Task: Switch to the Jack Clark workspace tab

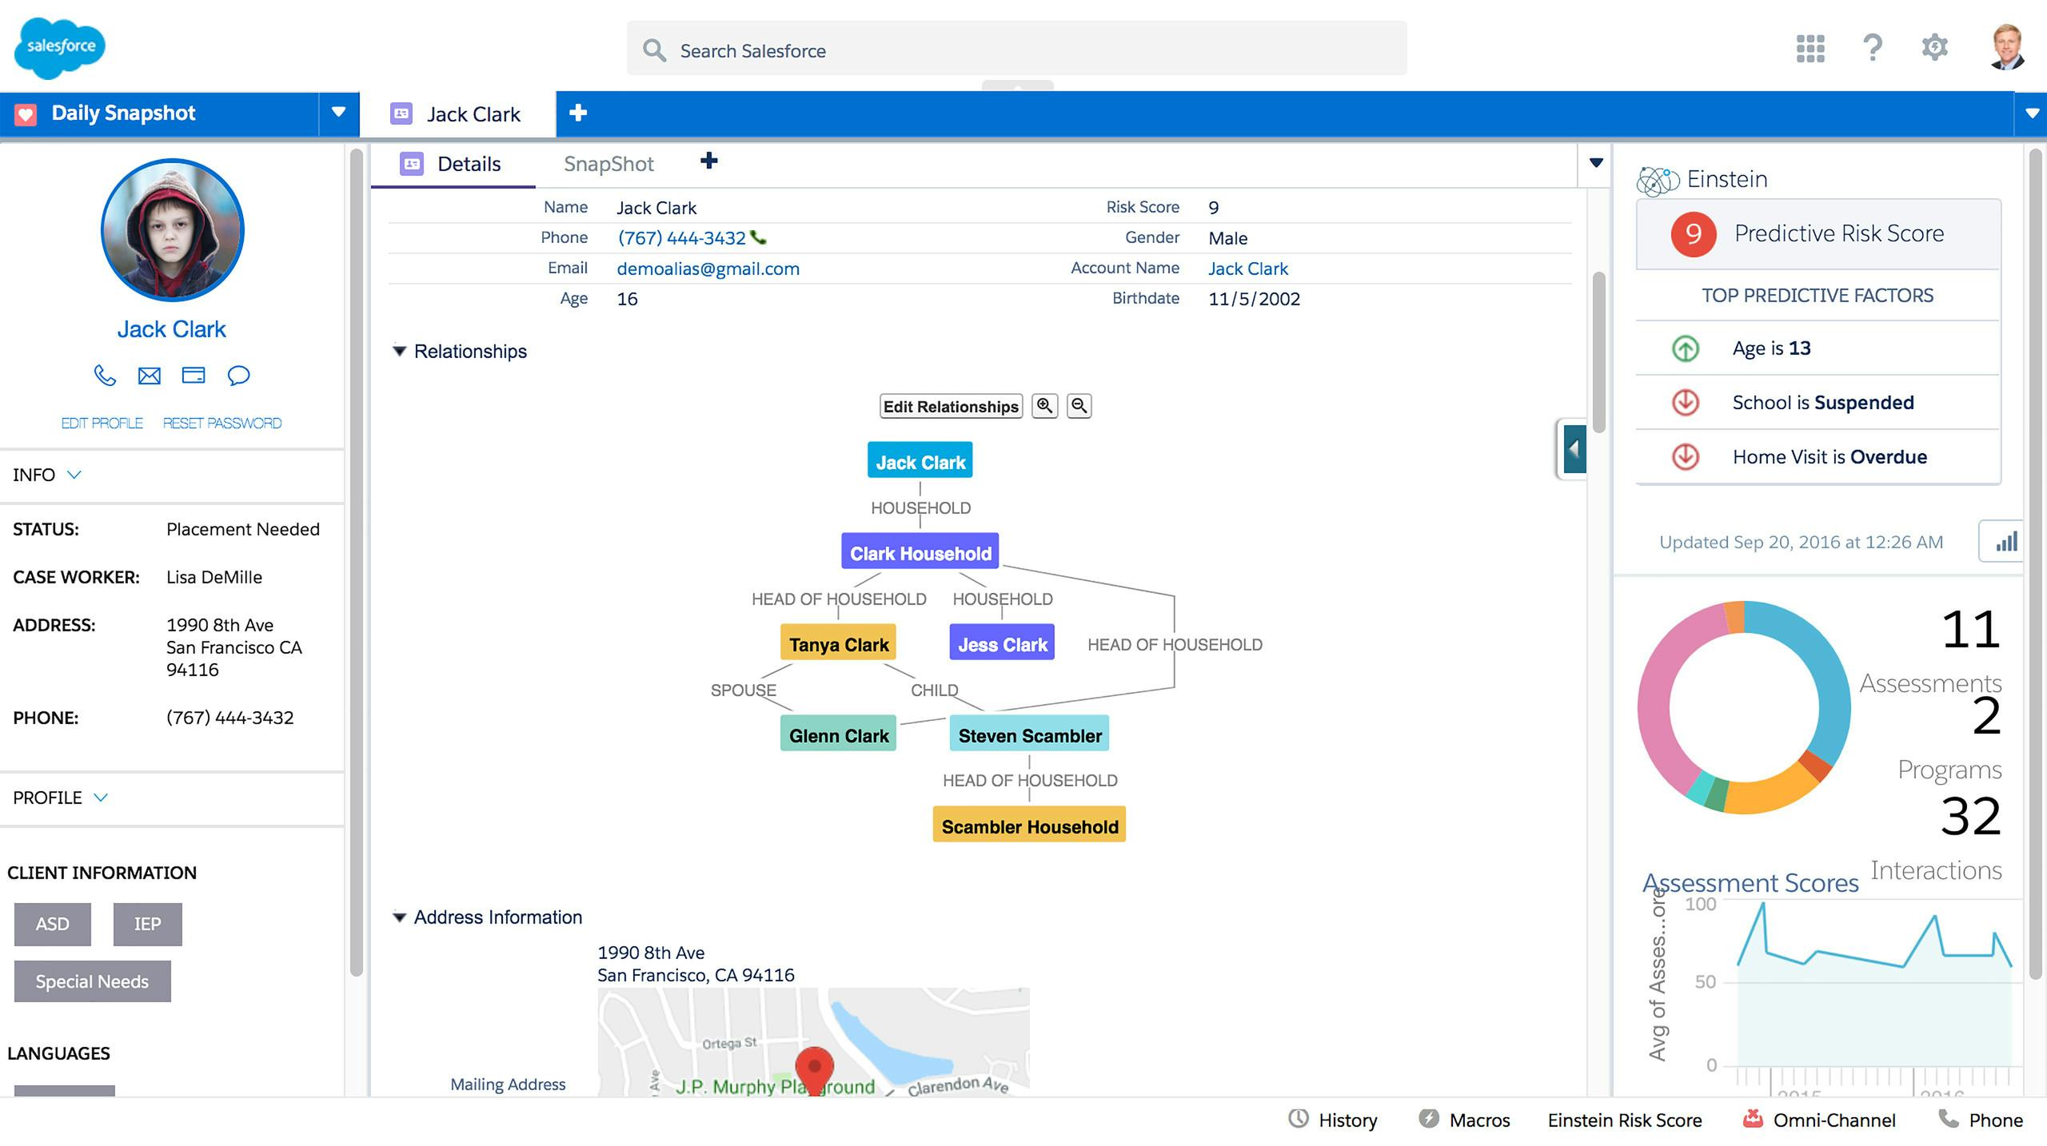Action: click(x=457, y=114)
